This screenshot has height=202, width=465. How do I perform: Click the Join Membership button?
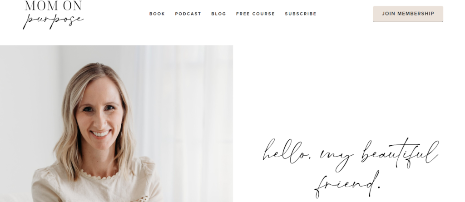tap(408, 14)
